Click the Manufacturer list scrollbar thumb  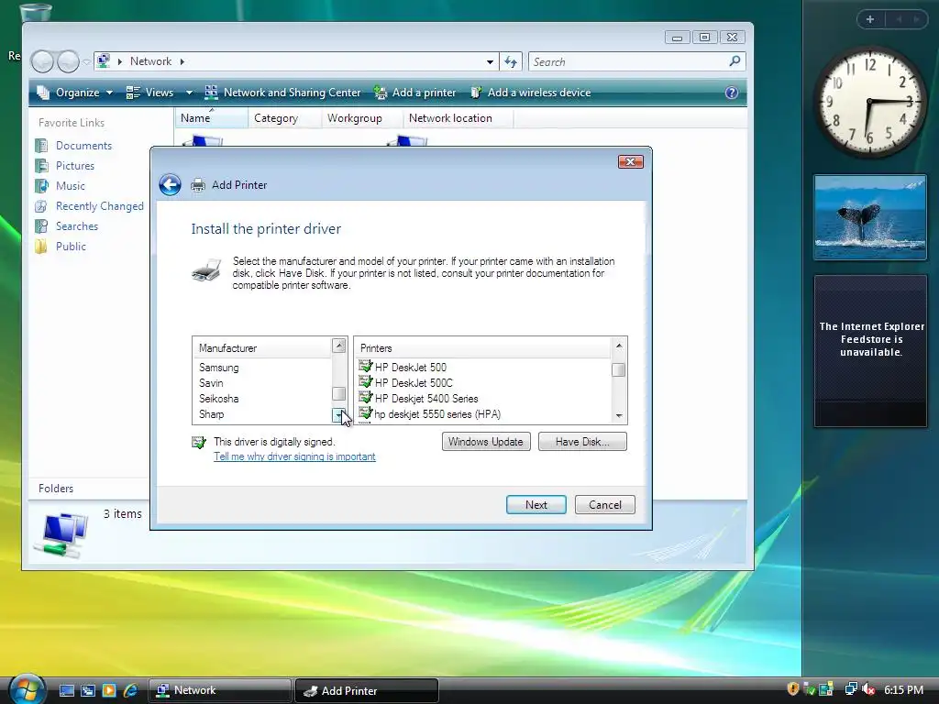pos(339,393)
